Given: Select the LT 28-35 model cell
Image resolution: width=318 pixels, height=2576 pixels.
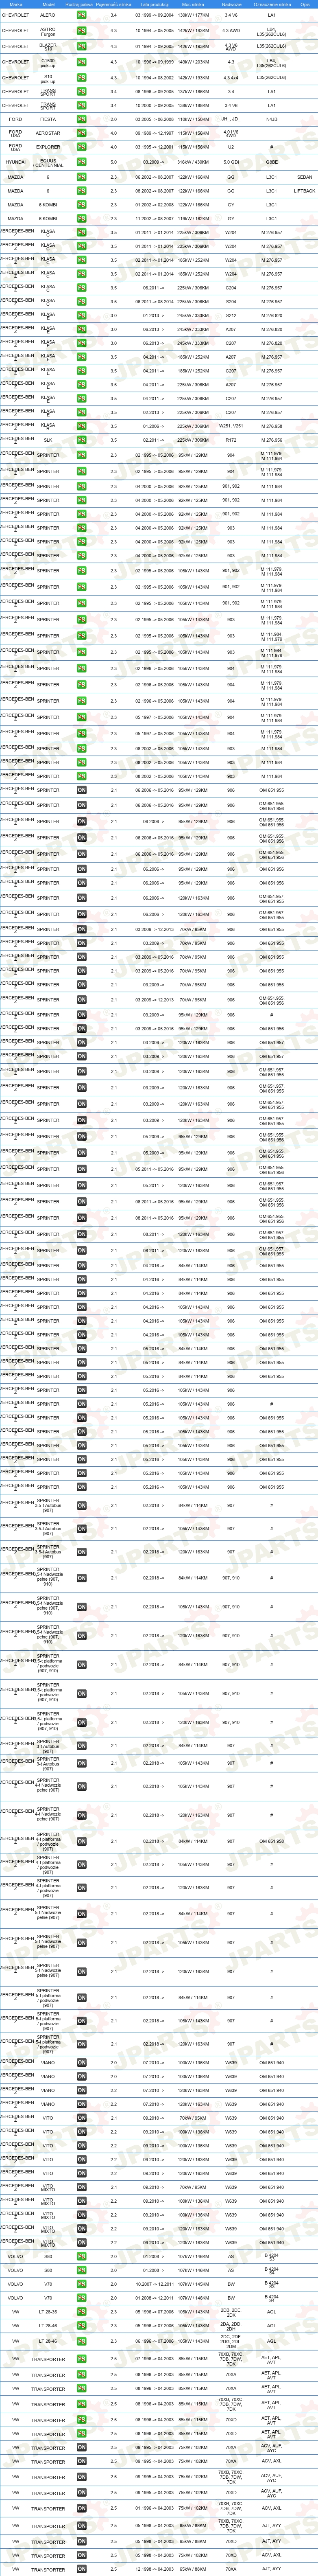Looking at the screenshot, I should point(48,2312).
